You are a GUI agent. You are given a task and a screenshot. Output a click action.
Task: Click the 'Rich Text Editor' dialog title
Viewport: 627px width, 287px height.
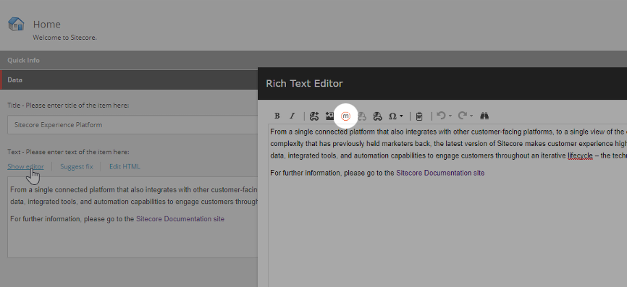click(304, 83)
